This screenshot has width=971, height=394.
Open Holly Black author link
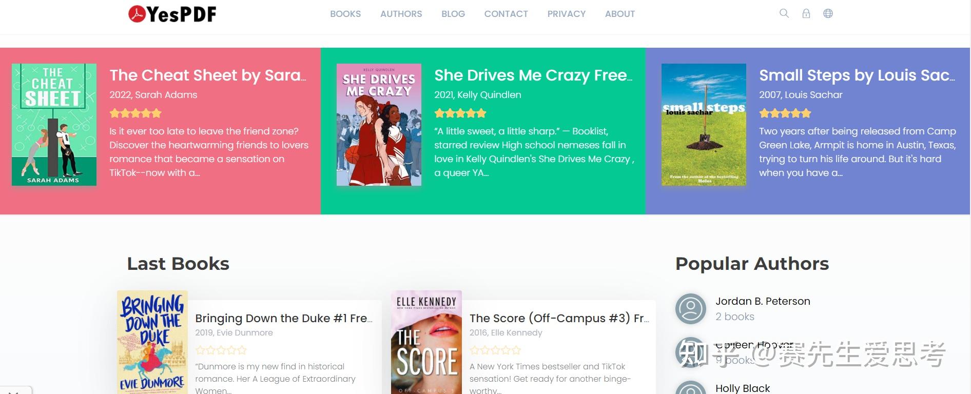pyautogui.click(x=743, y=388)
